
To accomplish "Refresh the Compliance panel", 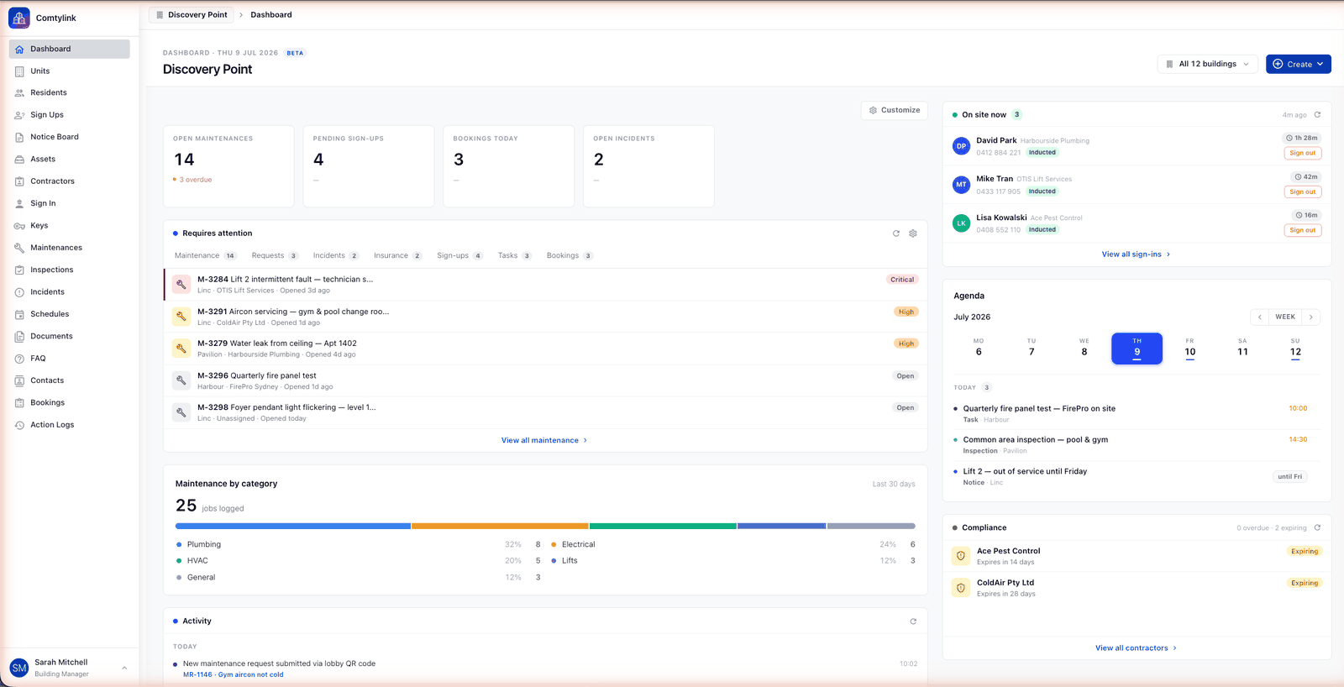I will click(x=1317, y=527).
